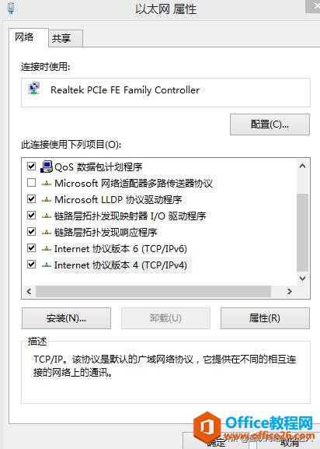This screenshot has width=320, height=449.
Task: Click the 链路层拓扑发现响应程序 icon
Action: pyautogui.click(x=47, y=233)
